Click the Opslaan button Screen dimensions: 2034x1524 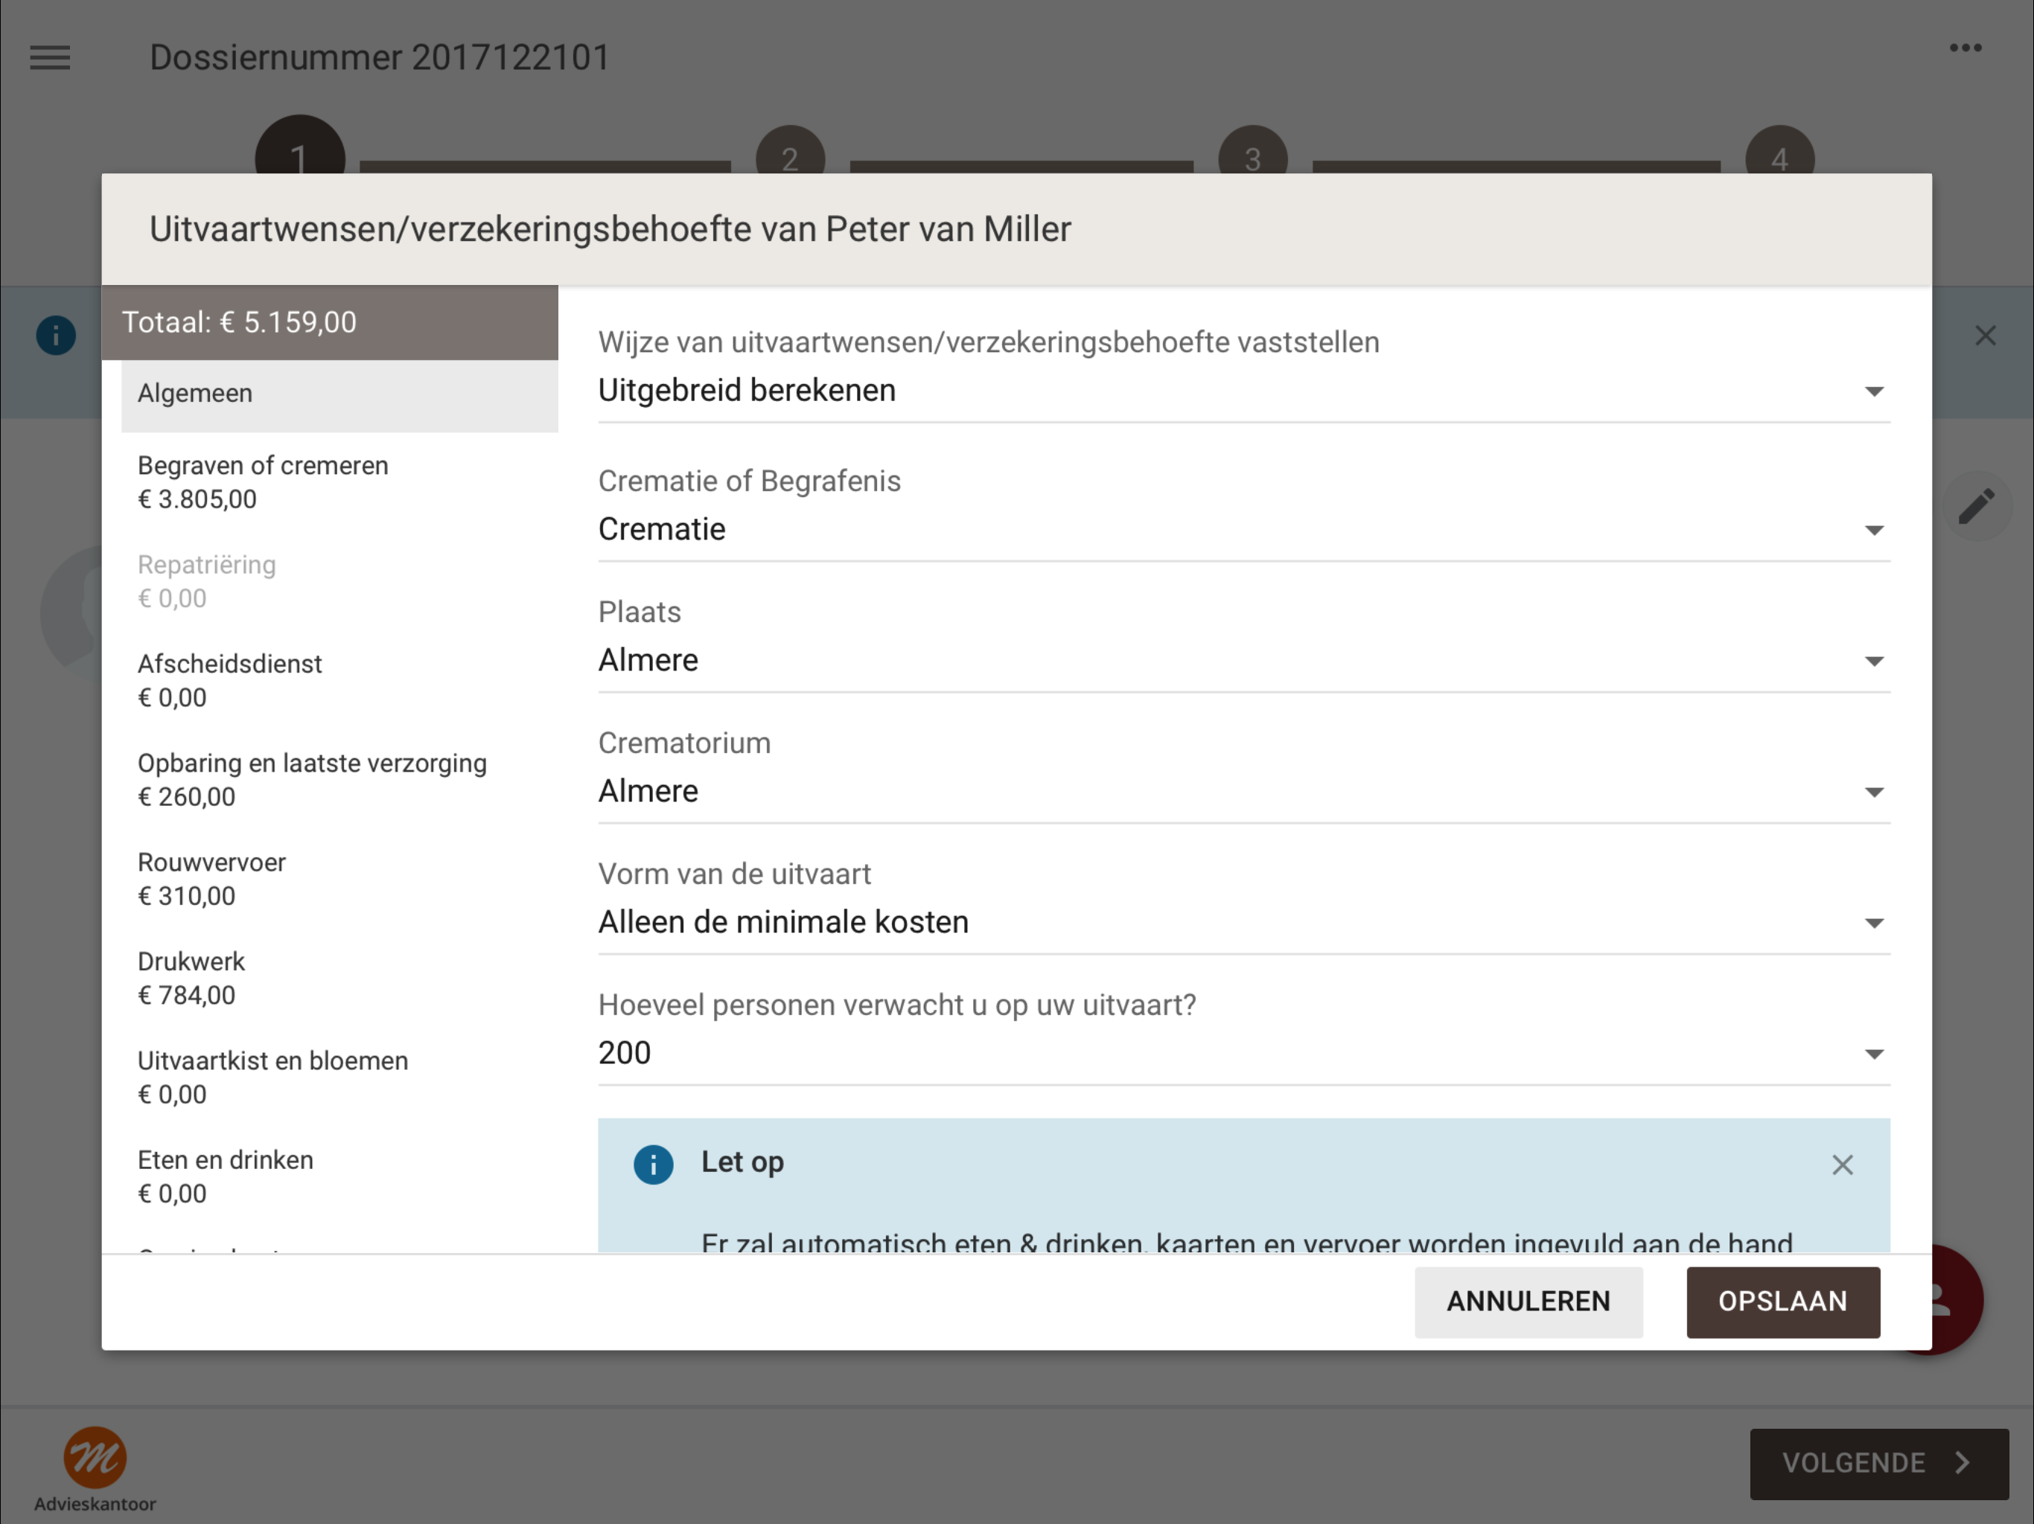point(1782,1302)
